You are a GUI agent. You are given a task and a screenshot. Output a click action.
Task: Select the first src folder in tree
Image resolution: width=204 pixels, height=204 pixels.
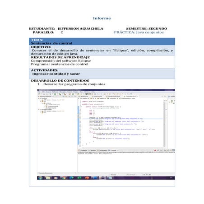pyautogui.click(x=44, y=102)
